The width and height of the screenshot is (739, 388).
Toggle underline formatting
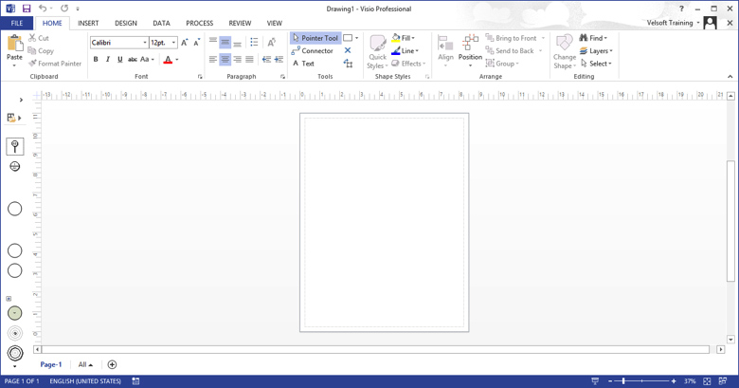[120, 59]
